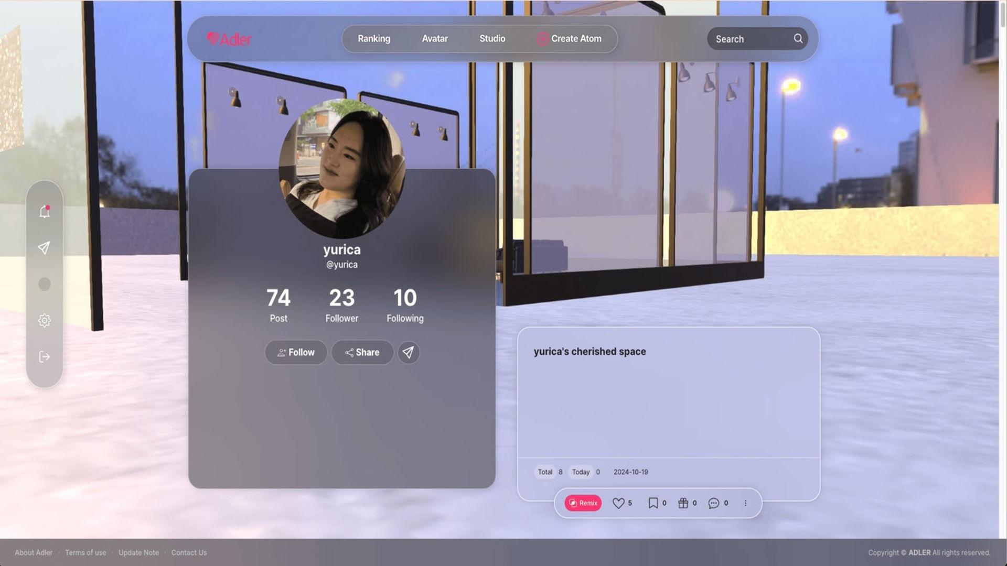This screenshot has height=566, width=1007.
Task: Expand the three-dot post options menu
Action: [745, 503]
